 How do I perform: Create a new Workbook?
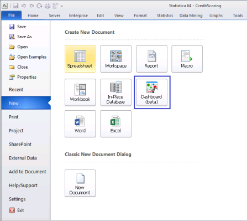[x=80, y=92]
